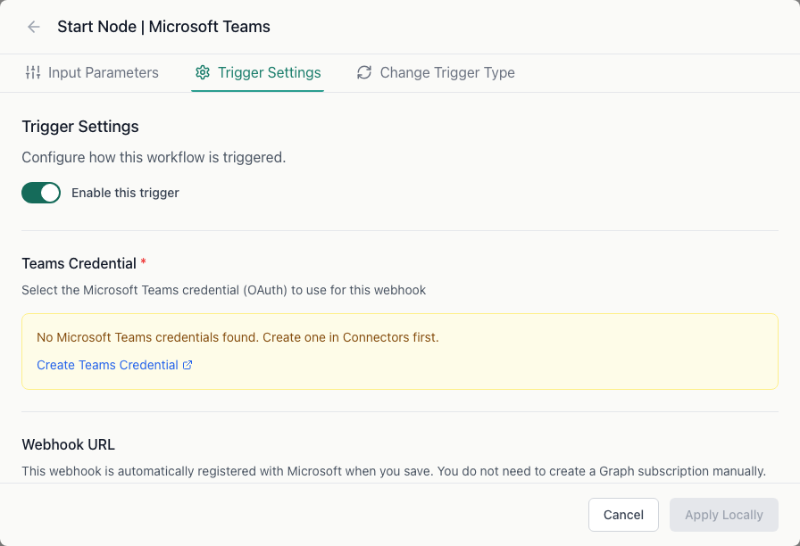This screenshot has width=800, height=546.
Task: Click the external link icon after Create Teams Credential
Action: [x=187, y=364]
